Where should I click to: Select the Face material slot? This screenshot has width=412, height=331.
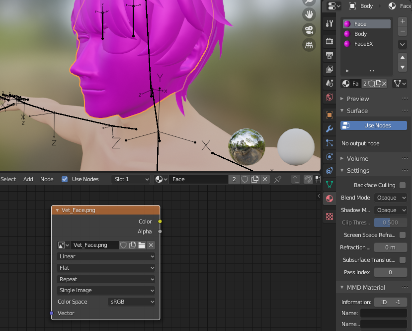[367, 24]
